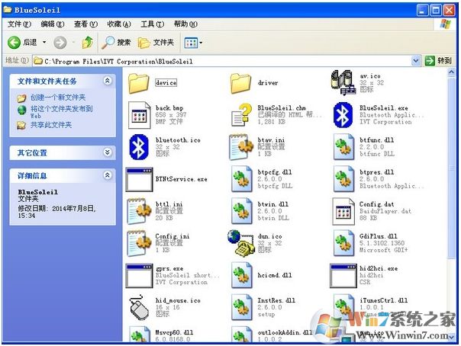Open the 编辑(E) menu

53,24
